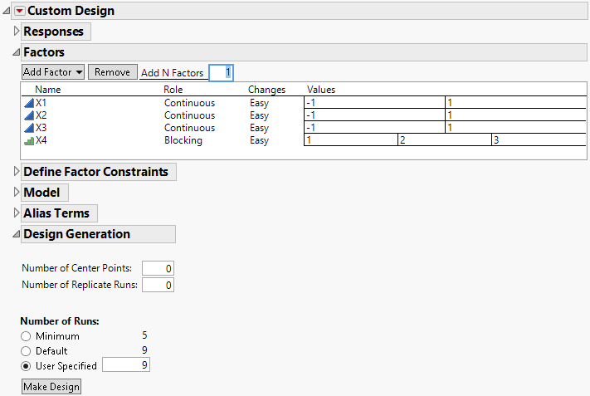Expand the Alias Terms section

(16, 213)
